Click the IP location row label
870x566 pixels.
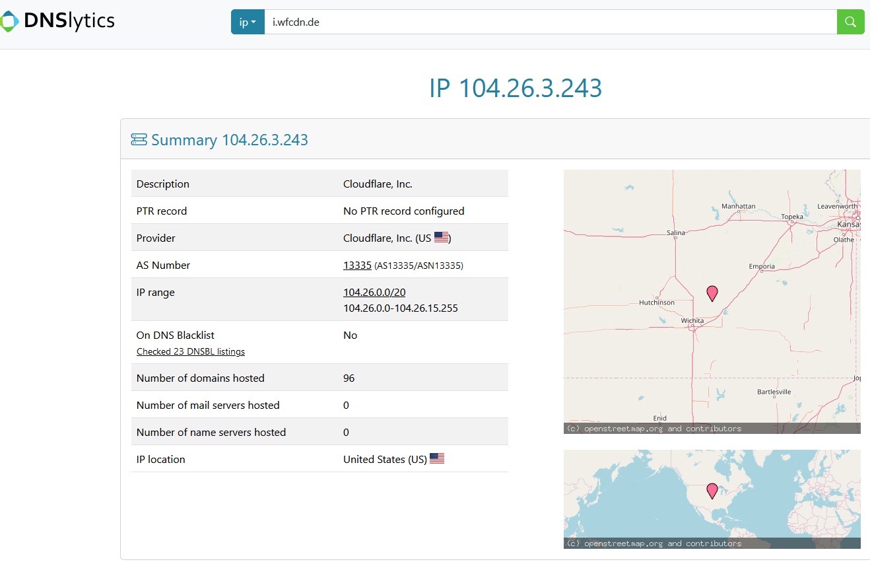(x=161, y=459)
